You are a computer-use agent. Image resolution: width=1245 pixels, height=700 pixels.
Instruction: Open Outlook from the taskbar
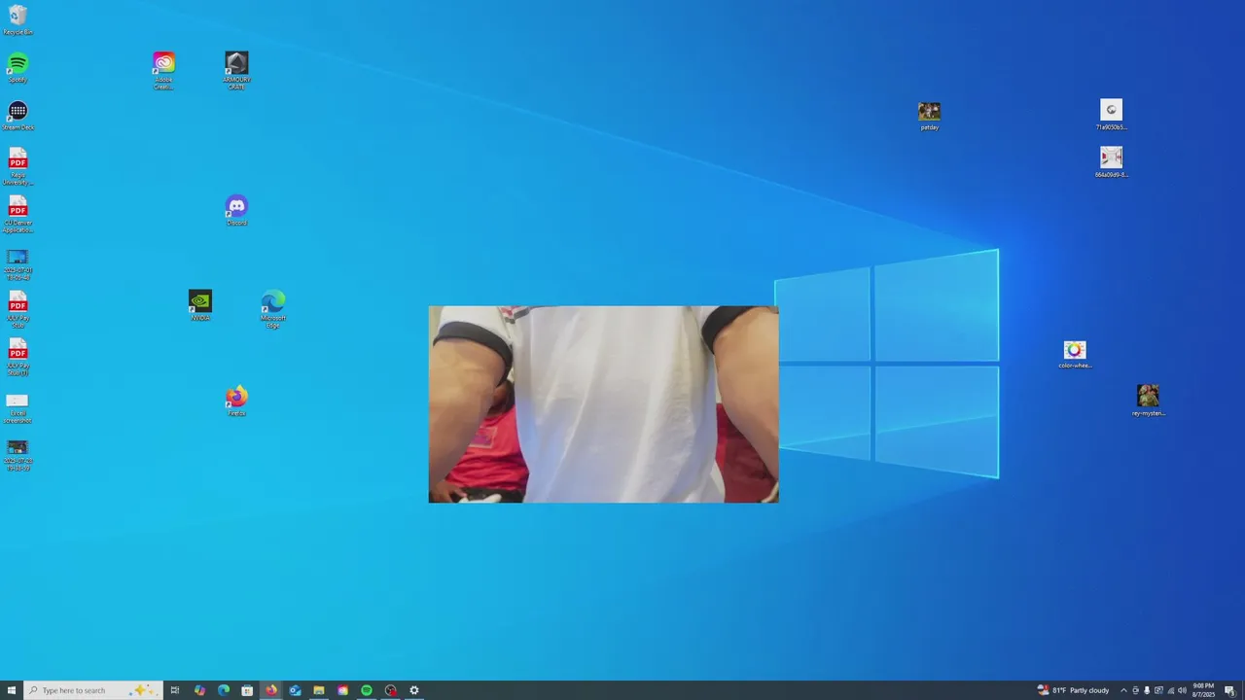[295, 690]
